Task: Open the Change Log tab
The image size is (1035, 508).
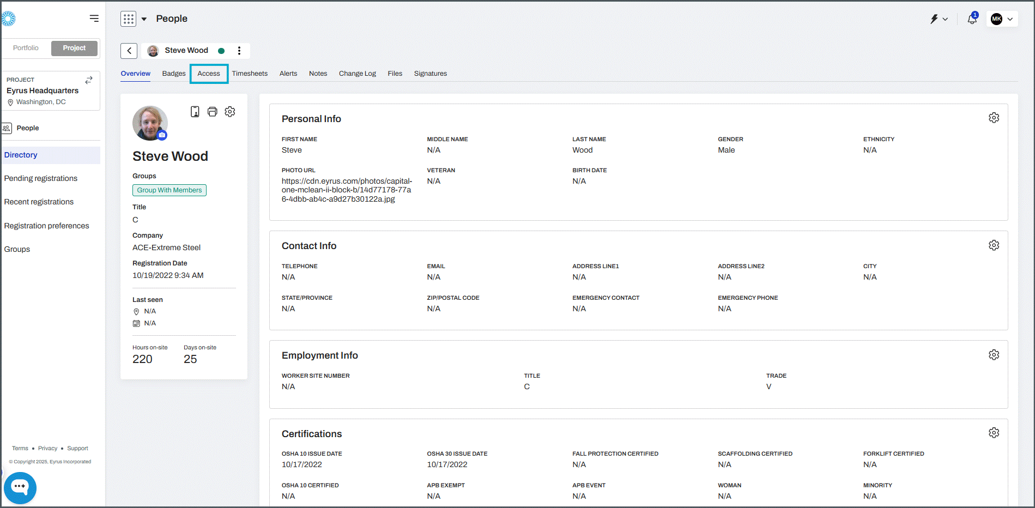Action: point(358,74)
